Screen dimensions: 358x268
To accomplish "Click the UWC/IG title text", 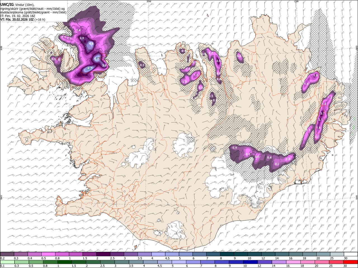I will [x=7, y=4].
